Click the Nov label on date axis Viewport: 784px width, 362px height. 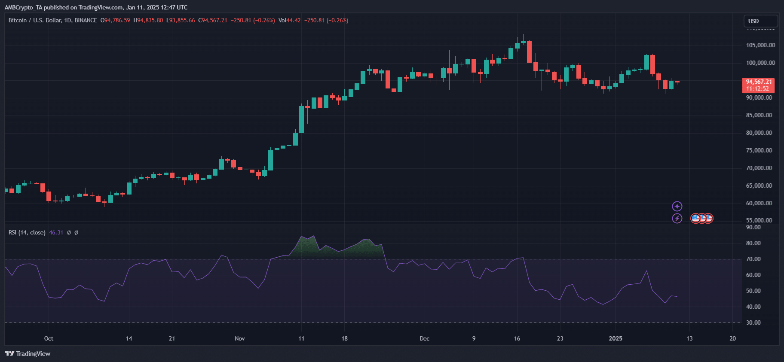[x=240, y=338]
